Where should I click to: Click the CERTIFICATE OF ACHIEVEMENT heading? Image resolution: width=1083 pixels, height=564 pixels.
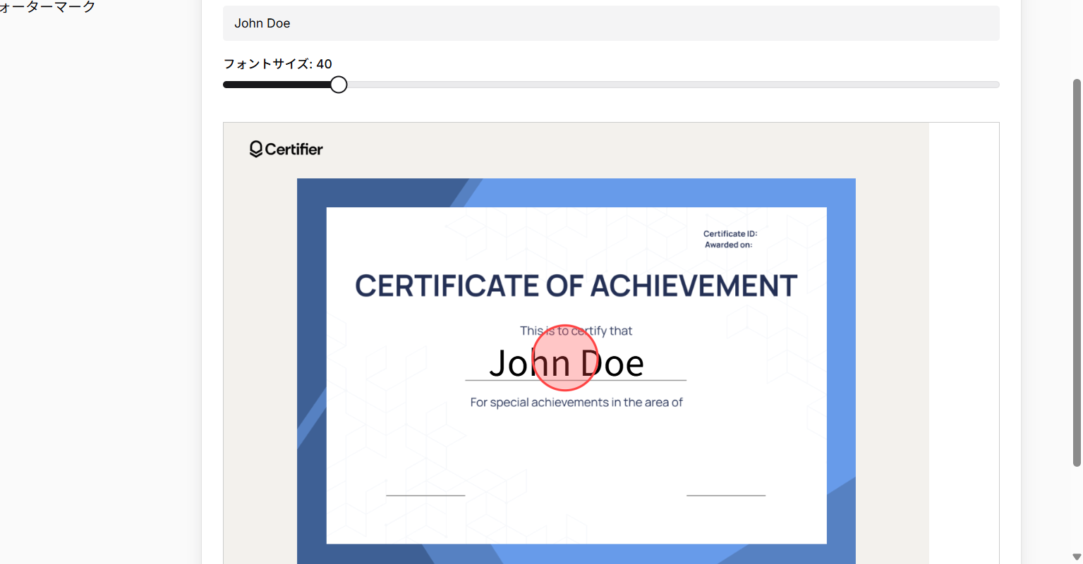[576, 285]
